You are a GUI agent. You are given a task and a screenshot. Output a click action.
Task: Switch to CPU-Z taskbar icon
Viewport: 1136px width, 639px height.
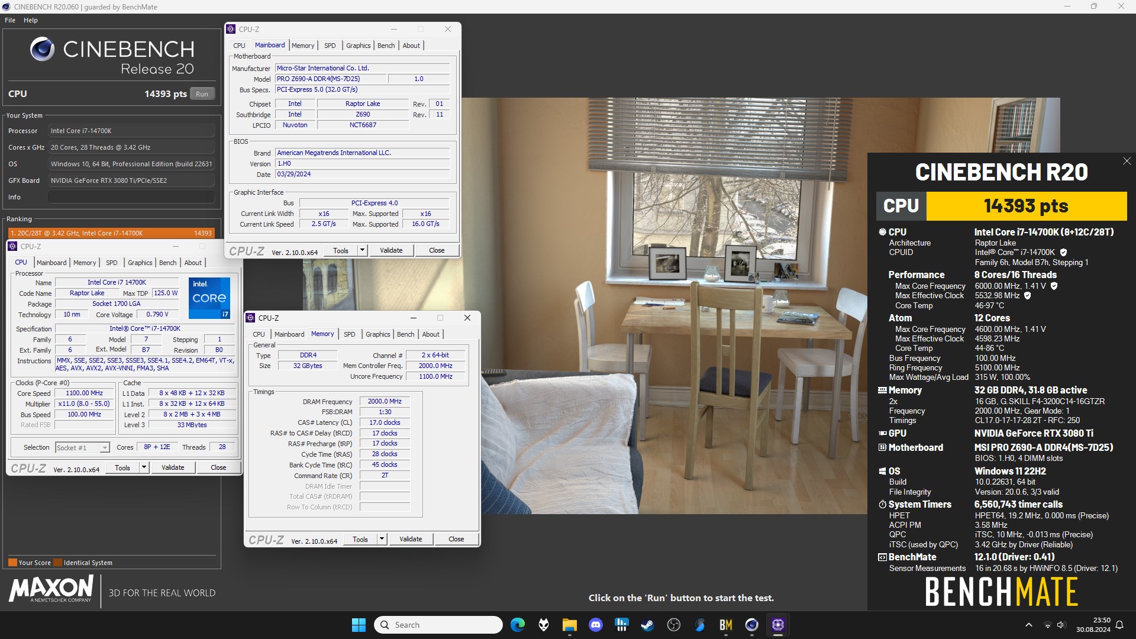[778, 625]
